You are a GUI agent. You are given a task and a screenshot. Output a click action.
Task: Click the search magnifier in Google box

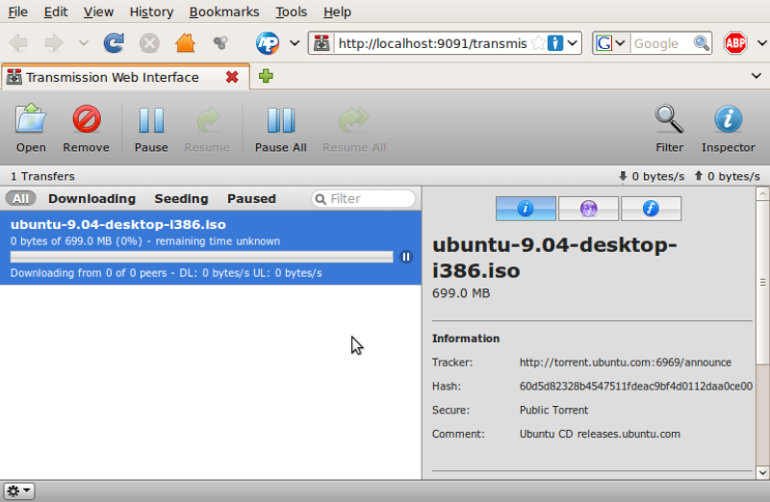[702, 43]
